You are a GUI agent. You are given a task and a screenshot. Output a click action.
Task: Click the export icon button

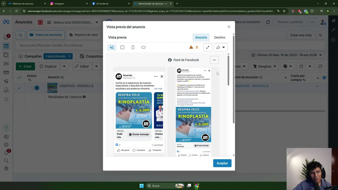click(x=301, y=66)
